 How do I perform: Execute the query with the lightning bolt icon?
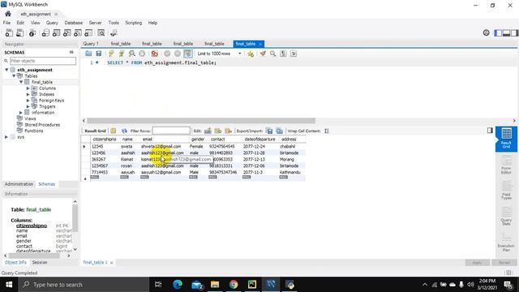[x=111, y=54]
